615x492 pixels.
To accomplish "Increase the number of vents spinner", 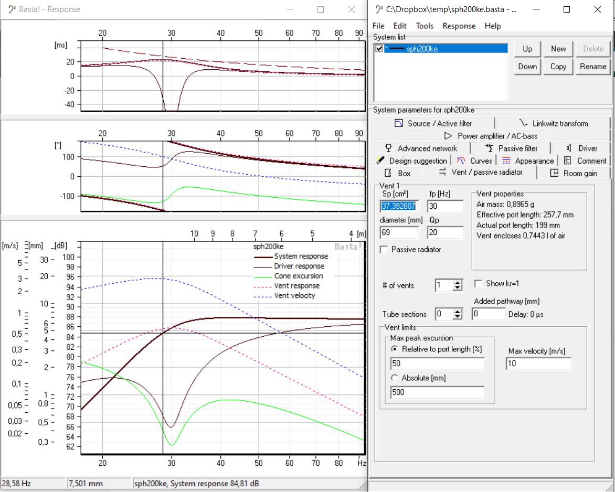I will (x=458, y=283).
